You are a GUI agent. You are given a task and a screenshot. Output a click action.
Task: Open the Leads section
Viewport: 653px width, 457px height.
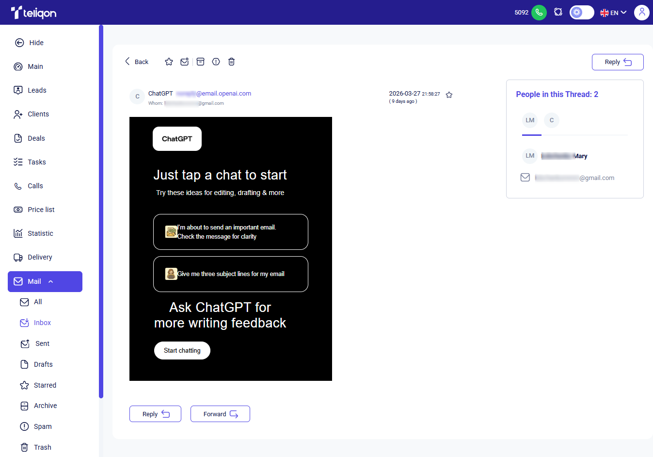[30, 90]
